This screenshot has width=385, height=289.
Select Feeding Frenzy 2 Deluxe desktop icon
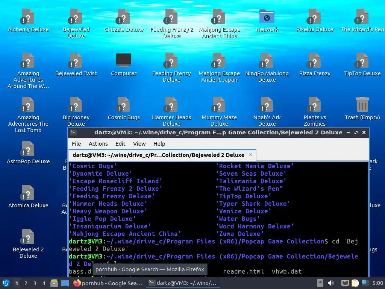point(171,23)
